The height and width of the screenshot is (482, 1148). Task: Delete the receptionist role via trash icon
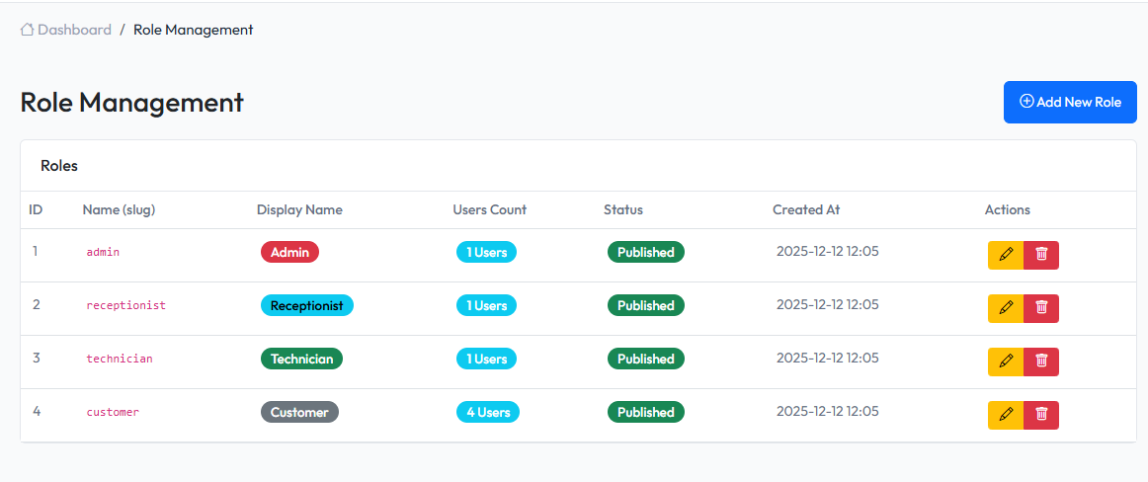coord(1041,308)
